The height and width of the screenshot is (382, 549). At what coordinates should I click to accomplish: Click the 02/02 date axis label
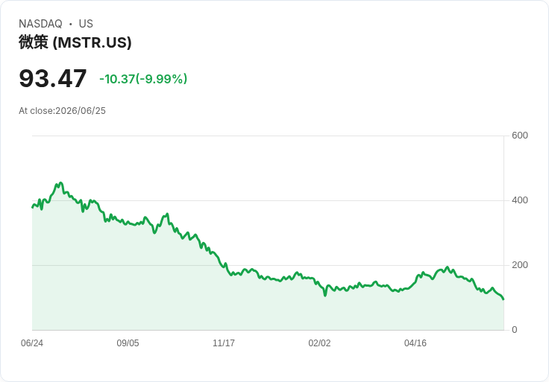pos(319,343)
